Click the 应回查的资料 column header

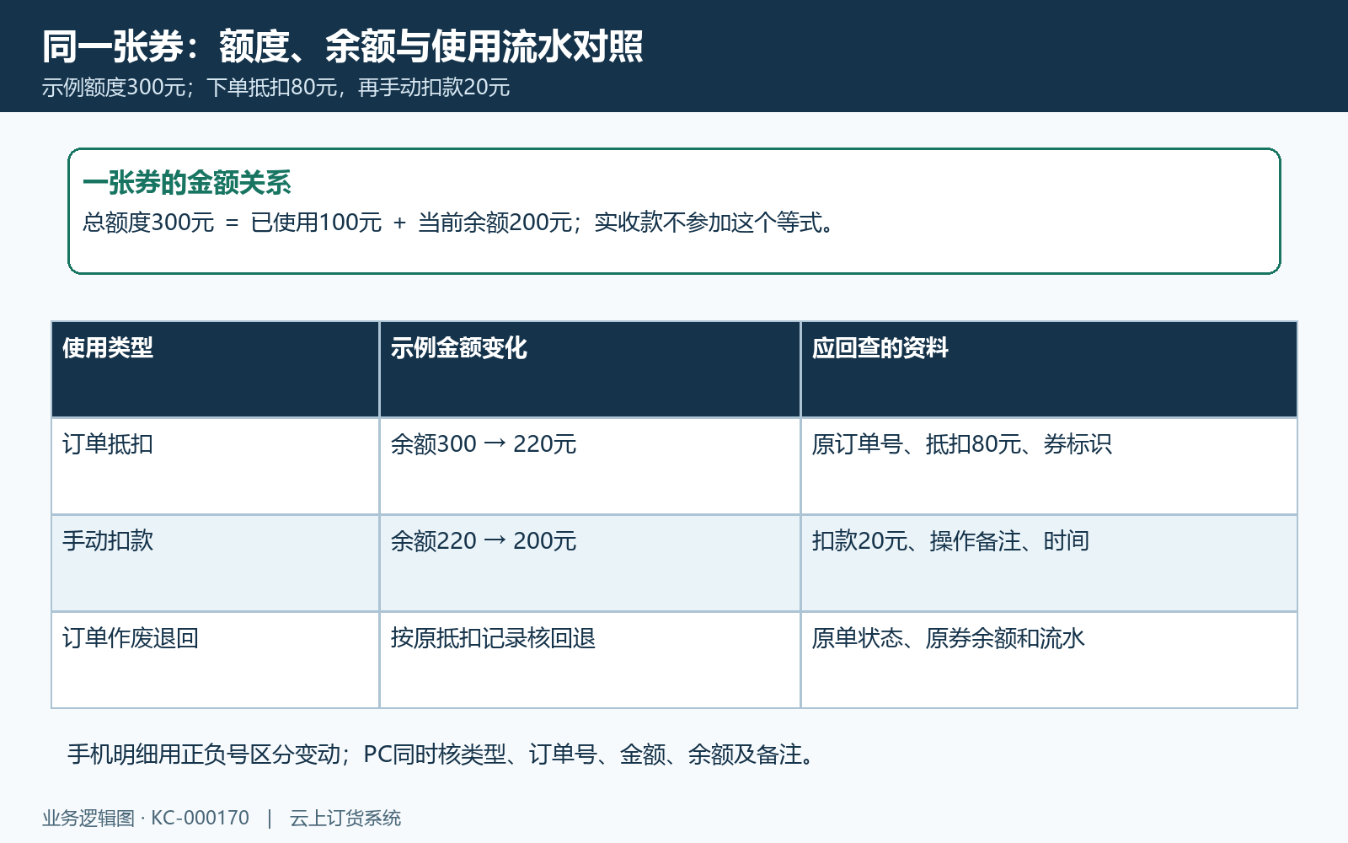[x=1049, y=369]
